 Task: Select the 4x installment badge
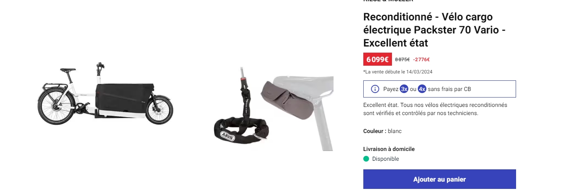422,89
